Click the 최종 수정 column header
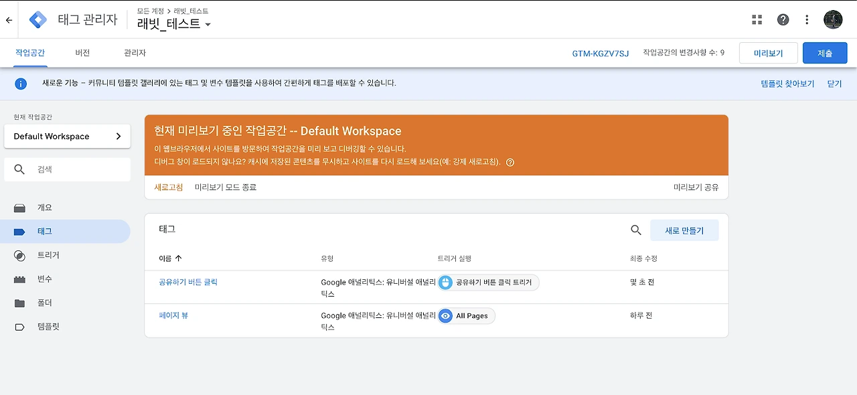The height and width of the screenshot is (395, 857). 643,258
